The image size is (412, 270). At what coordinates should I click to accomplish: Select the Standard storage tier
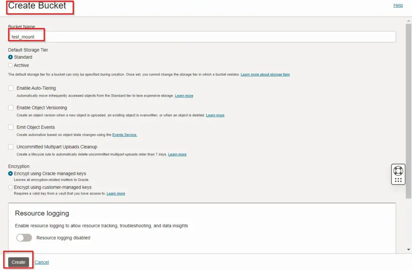10,57
